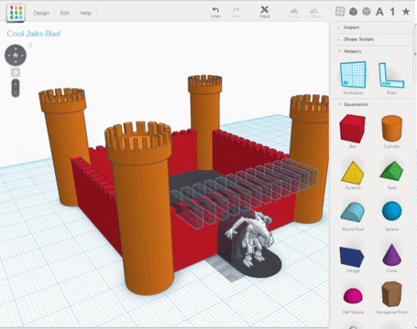Screen dimensions: 417x329
Task: Zoom in with the plus button
Action: (x=16, y=83)
